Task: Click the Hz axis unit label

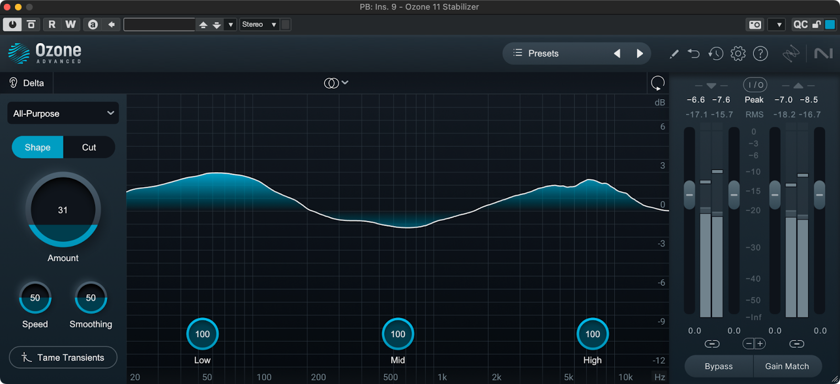Action: coord(660,377)
